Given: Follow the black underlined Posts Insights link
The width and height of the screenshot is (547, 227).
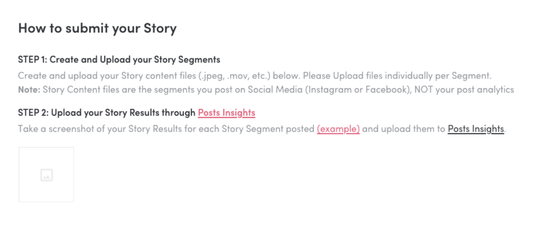Looking at the screenshot, I should click(476, 129).
